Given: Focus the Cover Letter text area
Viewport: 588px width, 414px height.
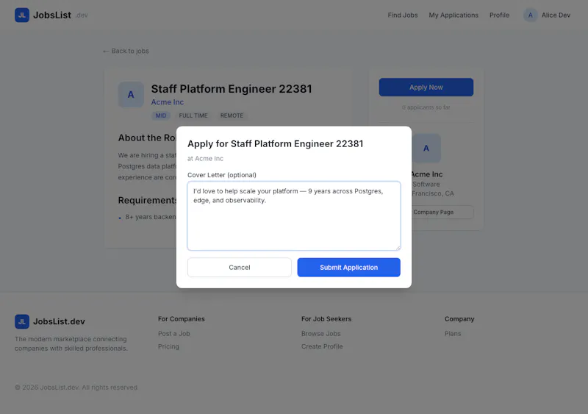Looking at the screenshot, I should 294,215.
